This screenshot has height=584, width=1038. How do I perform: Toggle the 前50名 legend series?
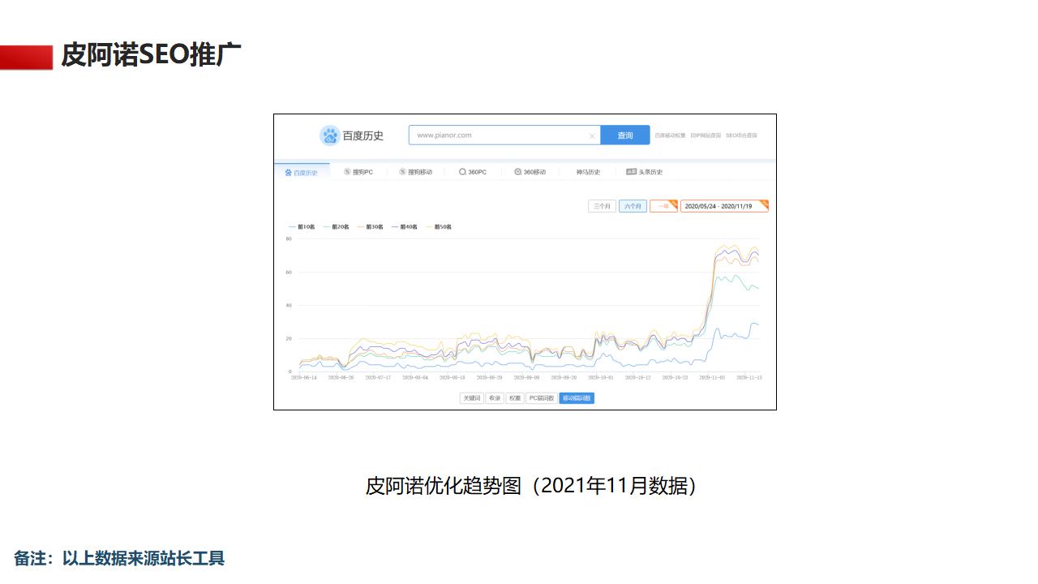(439, 227)
